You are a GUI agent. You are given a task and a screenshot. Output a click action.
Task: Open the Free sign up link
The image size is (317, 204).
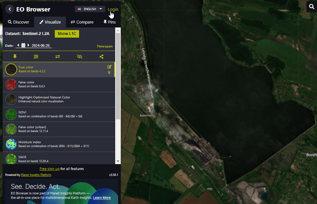(50, 169)
